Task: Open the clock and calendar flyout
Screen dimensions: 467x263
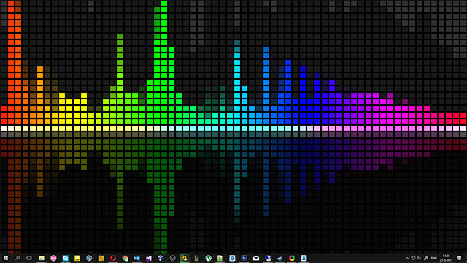Action: click(446, 258)
